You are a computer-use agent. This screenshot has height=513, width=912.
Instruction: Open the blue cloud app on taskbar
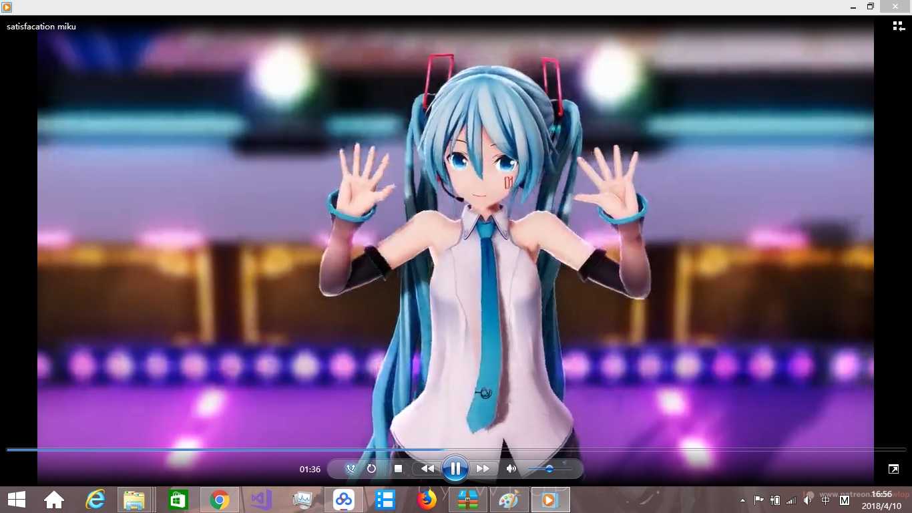344,500
